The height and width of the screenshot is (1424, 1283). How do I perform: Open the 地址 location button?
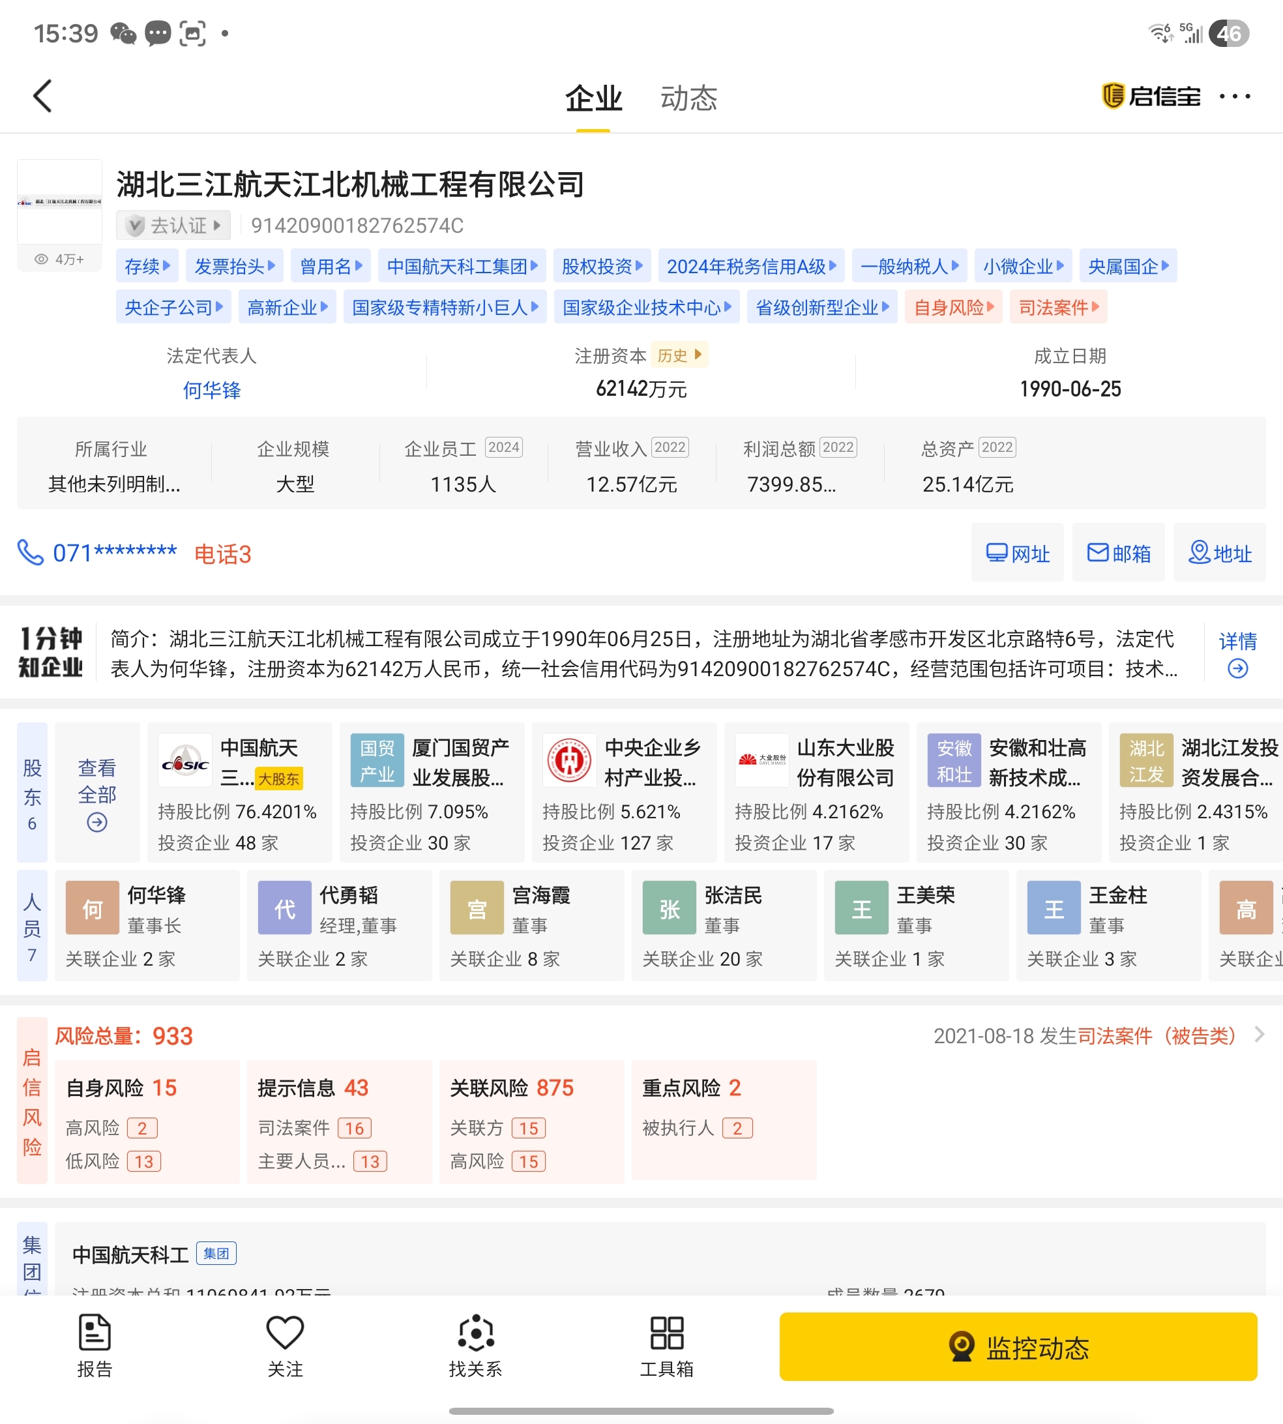click(1219, 553)
